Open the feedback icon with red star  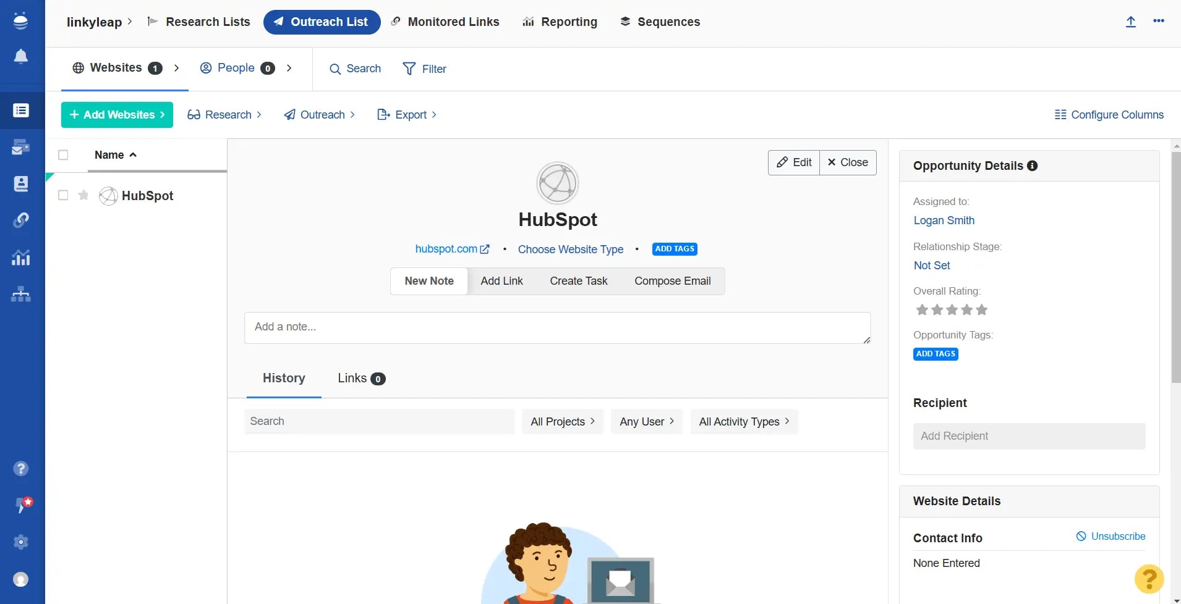pyautogui.click(x=23, y=505)
